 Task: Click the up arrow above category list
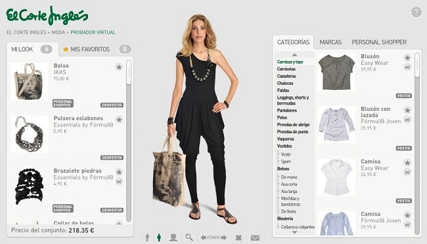(x=294, y=54)
